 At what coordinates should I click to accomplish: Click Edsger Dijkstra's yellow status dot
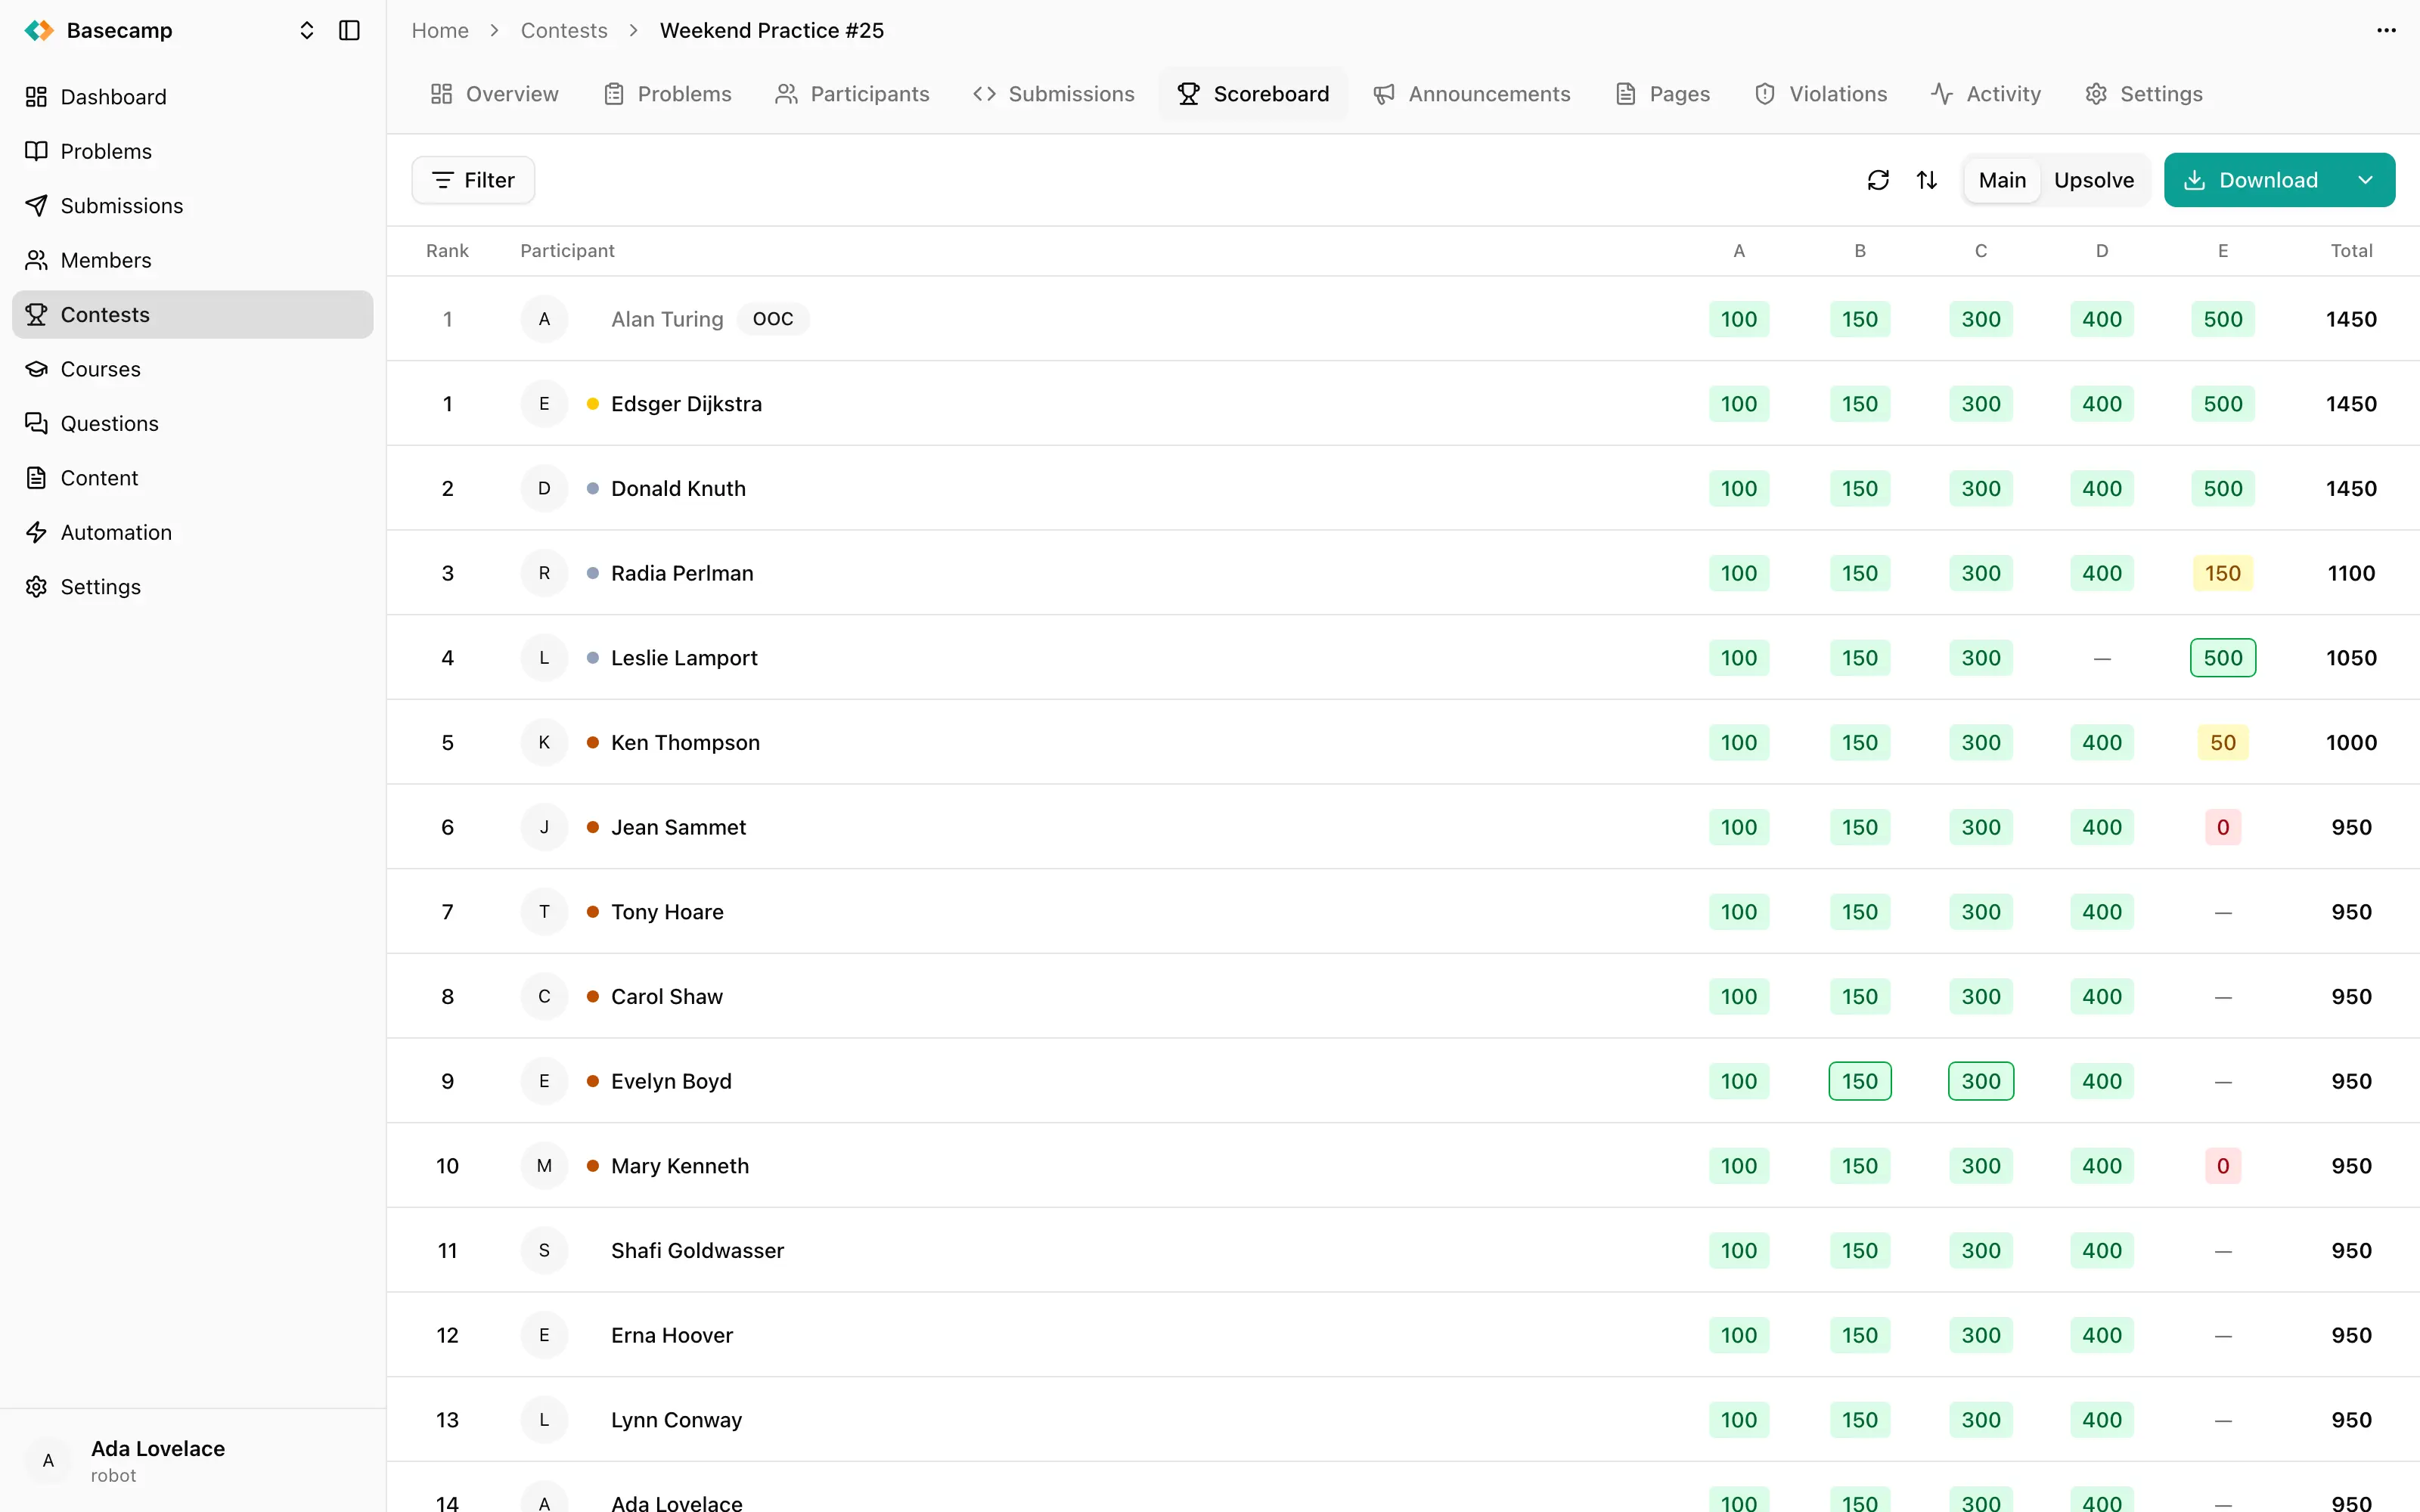593,404
